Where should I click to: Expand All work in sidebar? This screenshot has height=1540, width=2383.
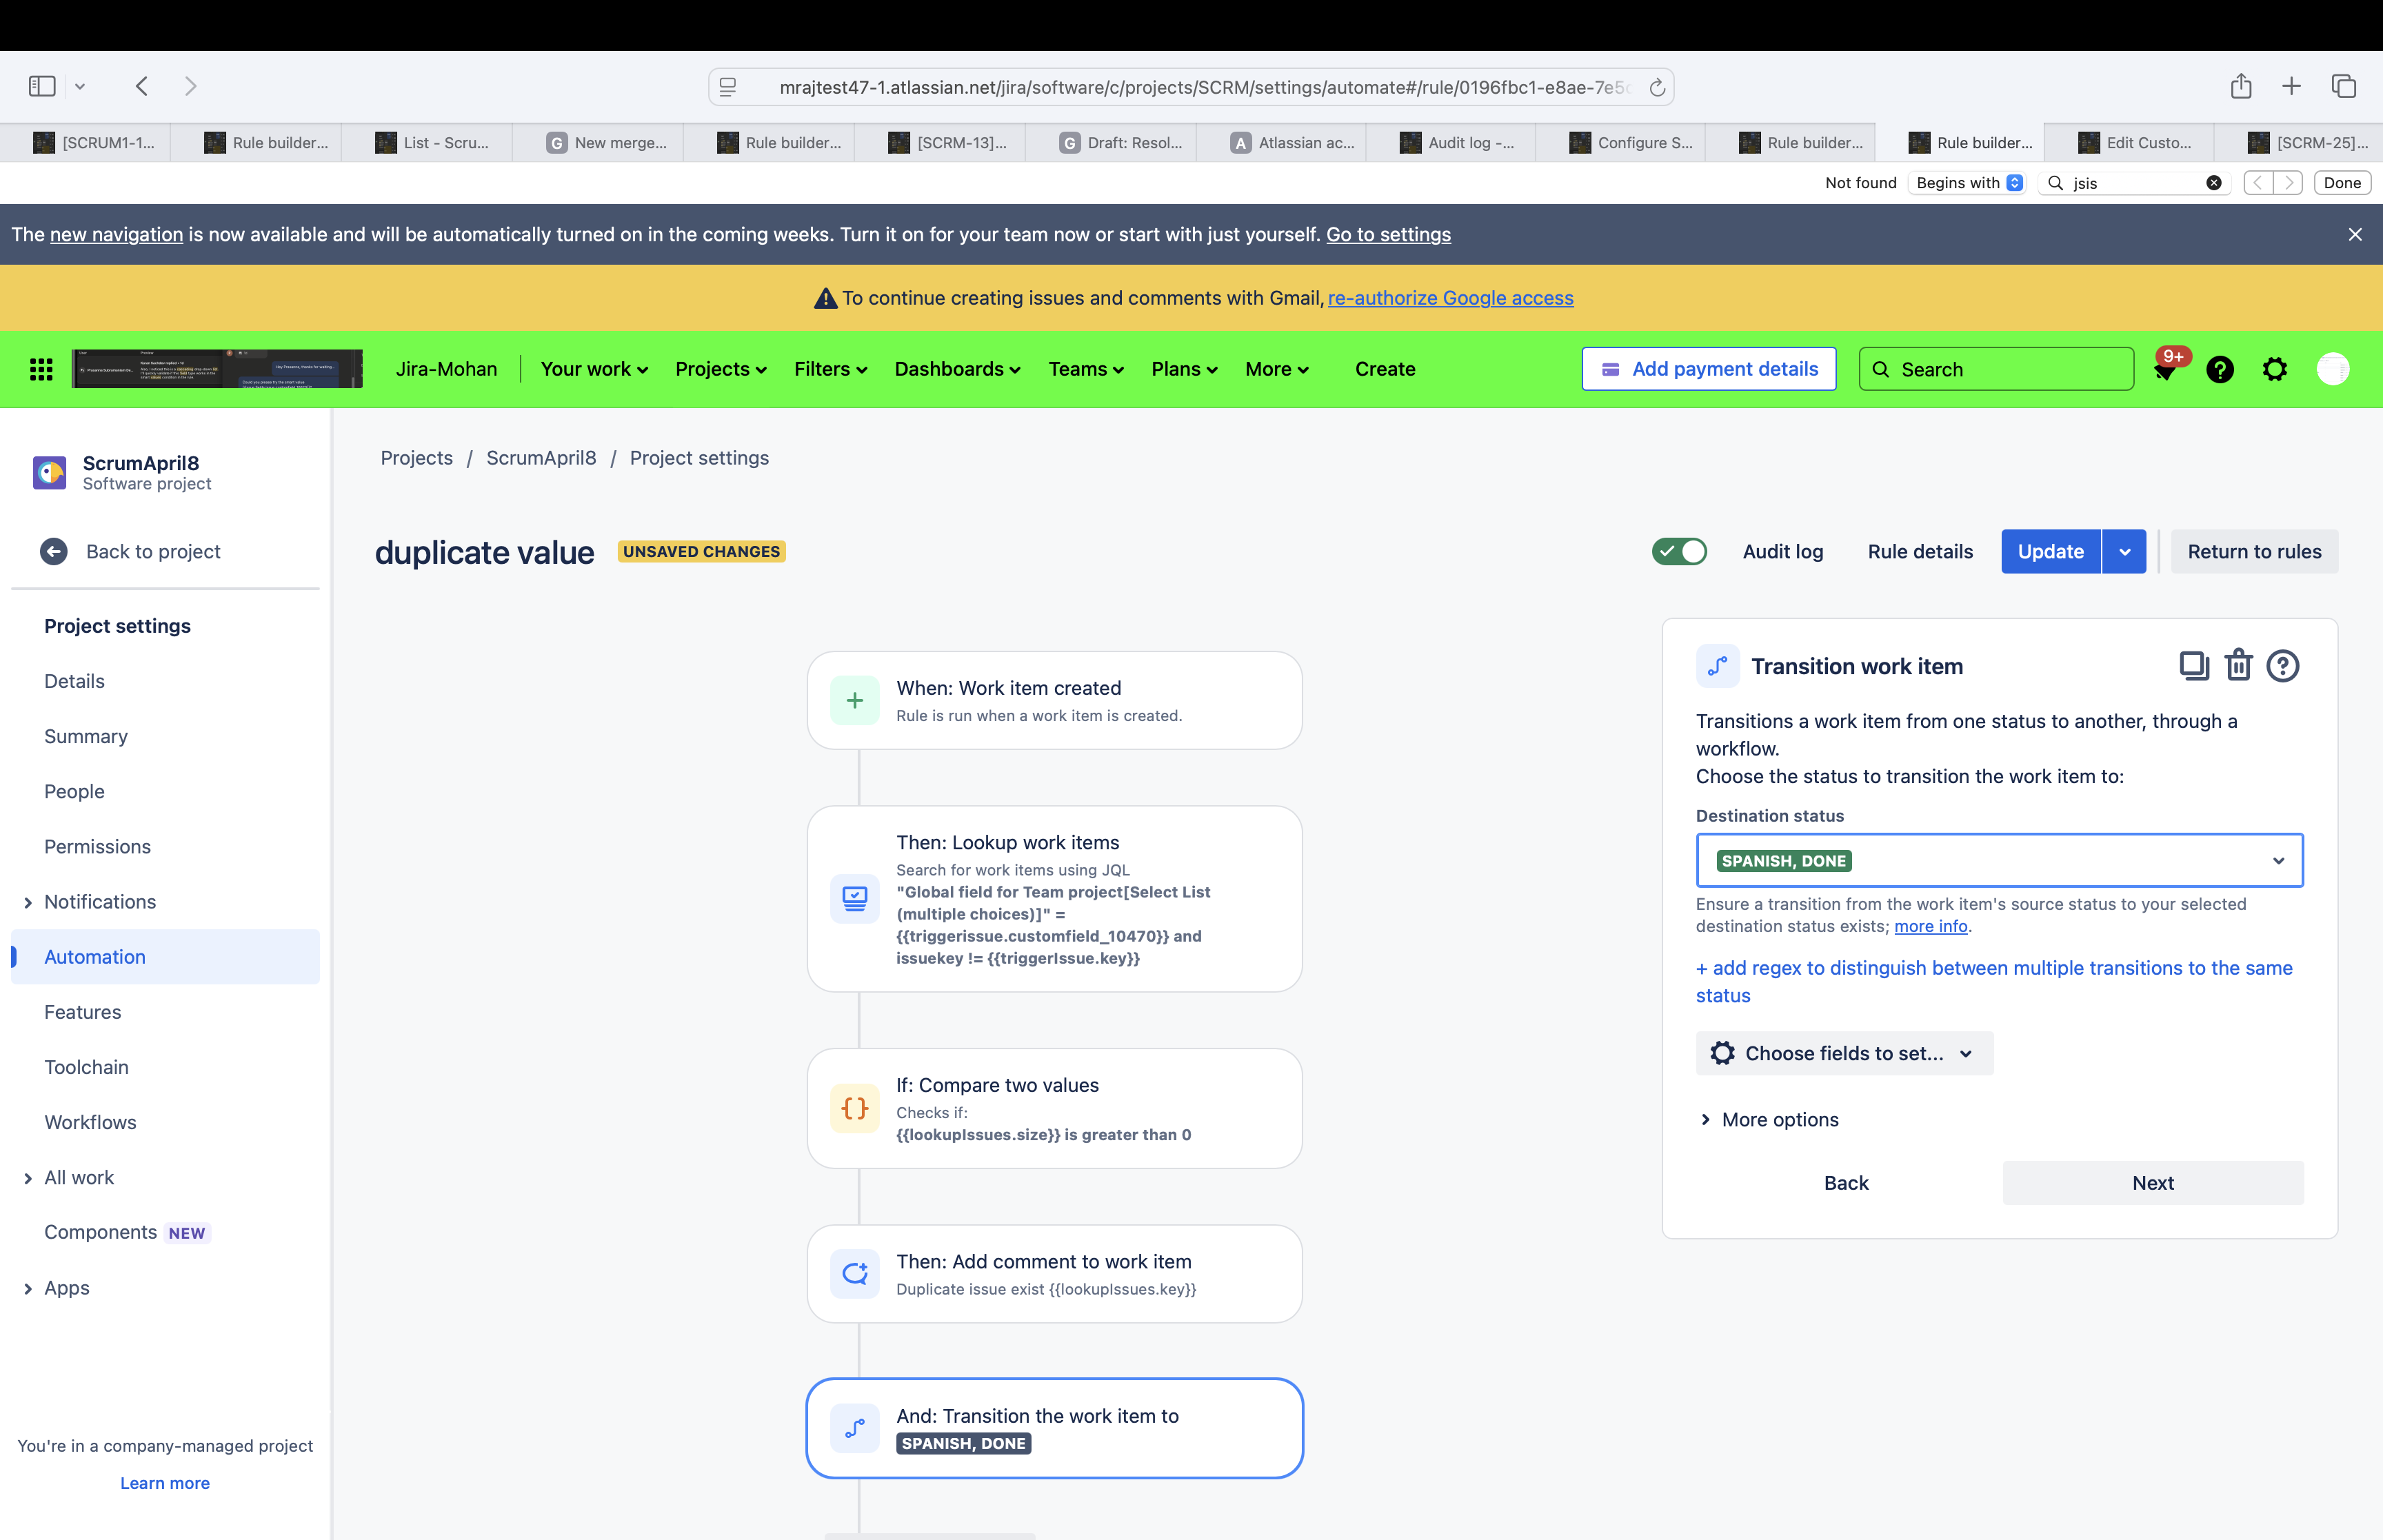(x=28, y=1178)
